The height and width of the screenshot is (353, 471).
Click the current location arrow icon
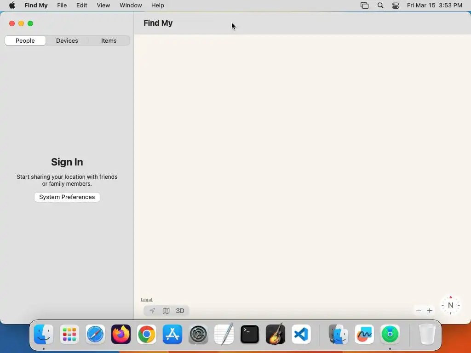(x=152, y=311)
